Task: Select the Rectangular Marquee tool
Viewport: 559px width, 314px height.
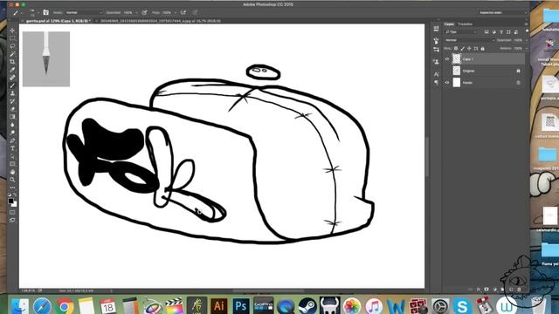Action: point(12,38)
